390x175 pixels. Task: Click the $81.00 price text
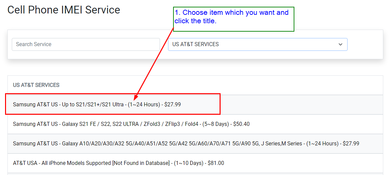point(216,163)
